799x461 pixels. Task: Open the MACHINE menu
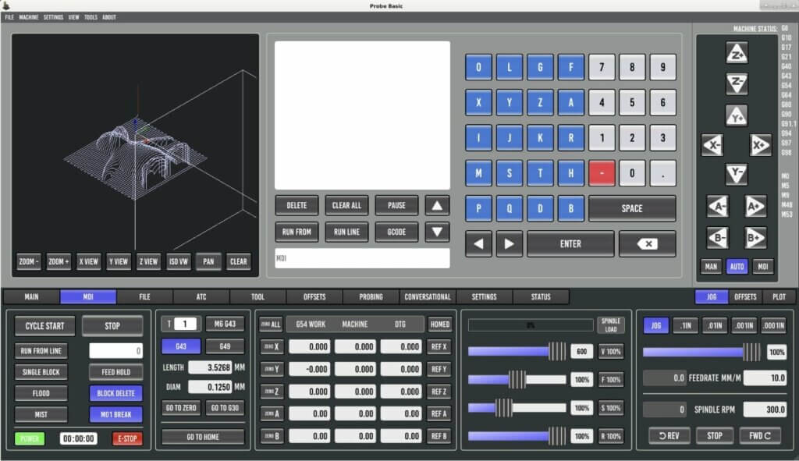(27, 16)
